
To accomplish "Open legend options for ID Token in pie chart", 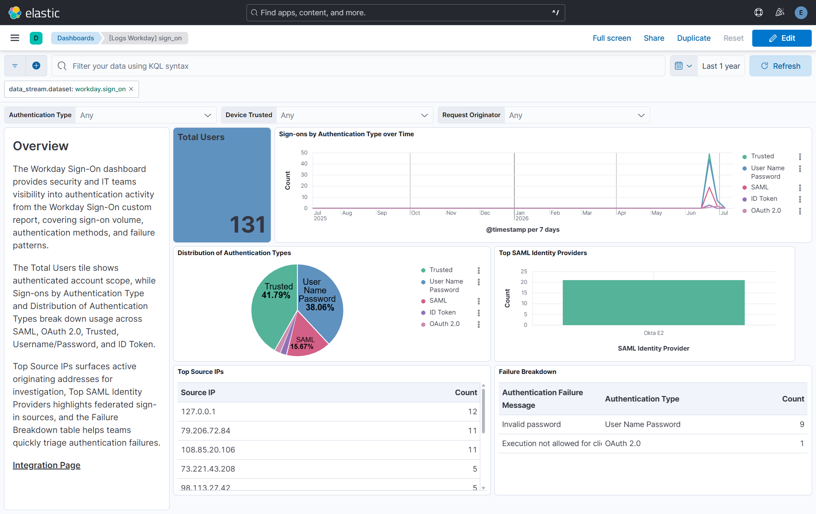I will pos(479,313).
